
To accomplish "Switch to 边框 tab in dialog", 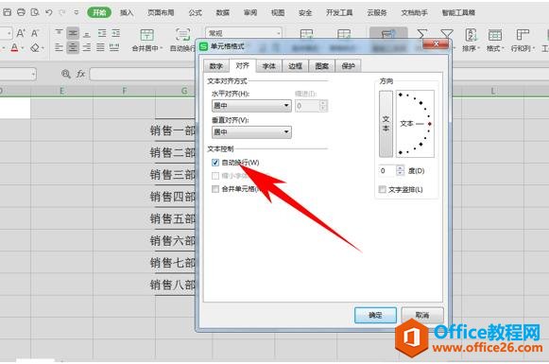I will pos(295,66).
